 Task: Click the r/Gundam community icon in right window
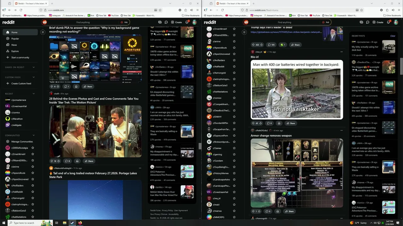(x=209, y=161)
